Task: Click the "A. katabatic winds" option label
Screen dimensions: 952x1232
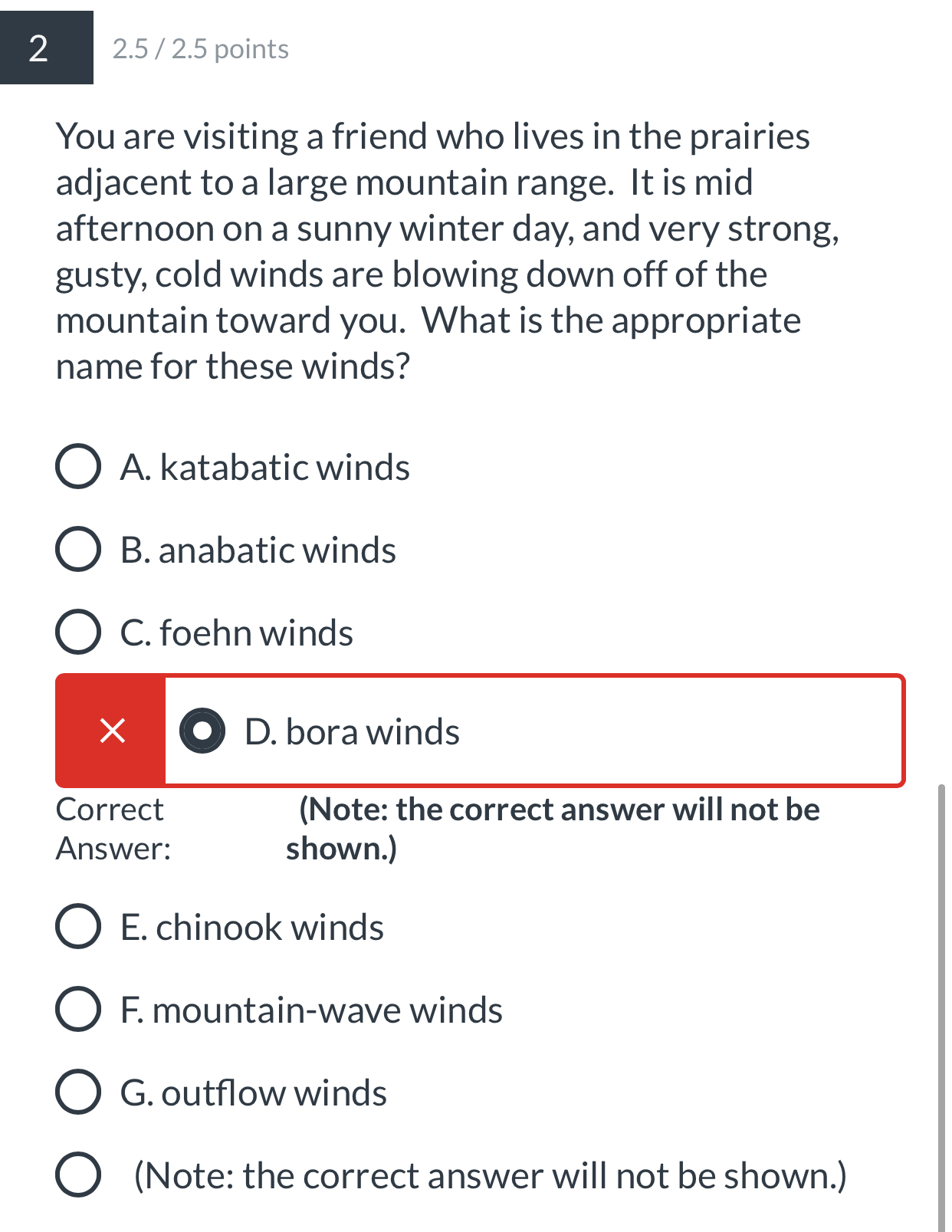Action: tap(265, 468)
